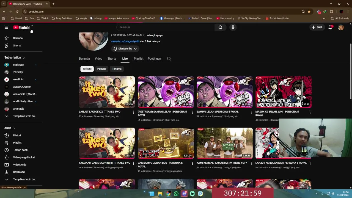The height and width of the screenshot is (198, 352).
Task: Open WhatsApp on taskbar
Action: pos(176,194)
